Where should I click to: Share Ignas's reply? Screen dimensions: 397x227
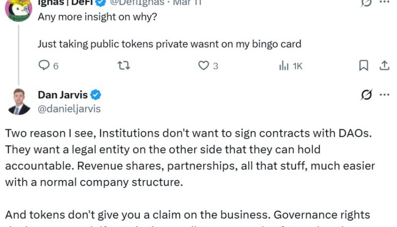coord(384,65)
